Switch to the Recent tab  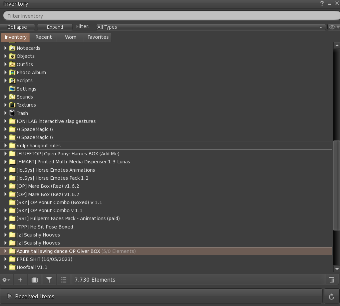[x=44, y=37]
